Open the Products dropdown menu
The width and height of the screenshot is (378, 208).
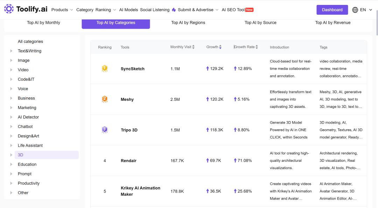click(x=62, y=10)
